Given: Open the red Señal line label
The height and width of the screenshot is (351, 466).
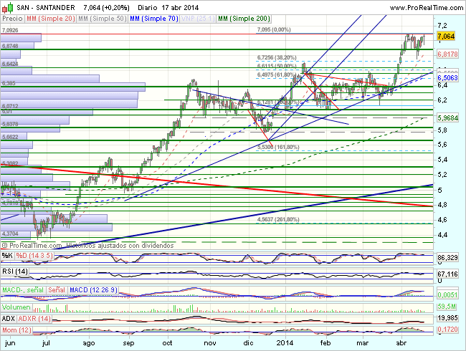Looking at the screenshot, I should click(x=57, y=290).
